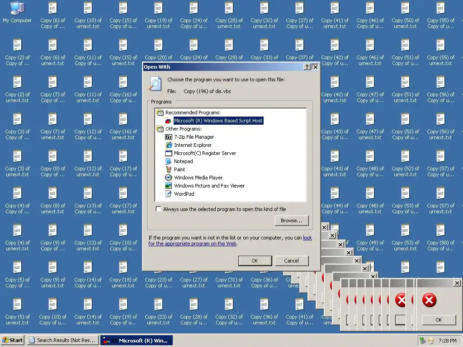Viewport: 463px width, 347px height.
Task: Pick Internet Explorer from Other Programs
Action: pyautogui.click(x=189, y=145)
